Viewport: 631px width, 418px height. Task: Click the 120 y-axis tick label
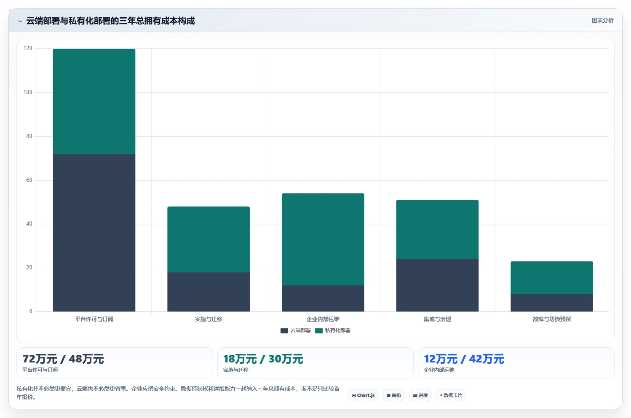click(x=28, y=48)
